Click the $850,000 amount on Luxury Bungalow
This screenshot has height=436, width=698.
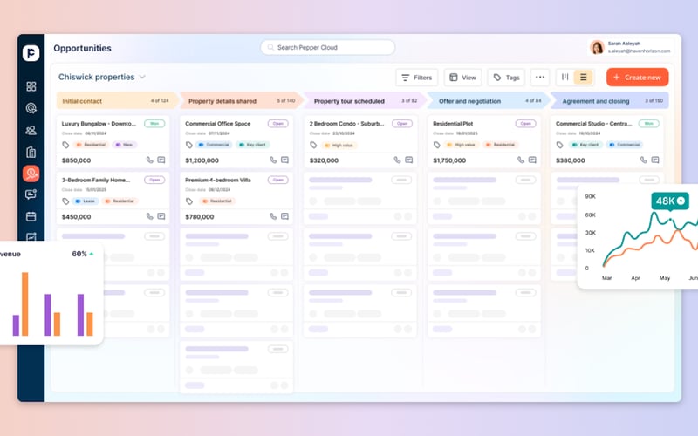76,160
